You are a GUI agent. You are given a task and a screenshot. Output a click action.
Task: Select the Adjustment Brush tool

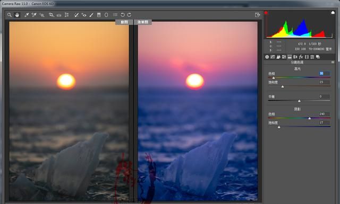pyautogui.click(x=91, y=15)
